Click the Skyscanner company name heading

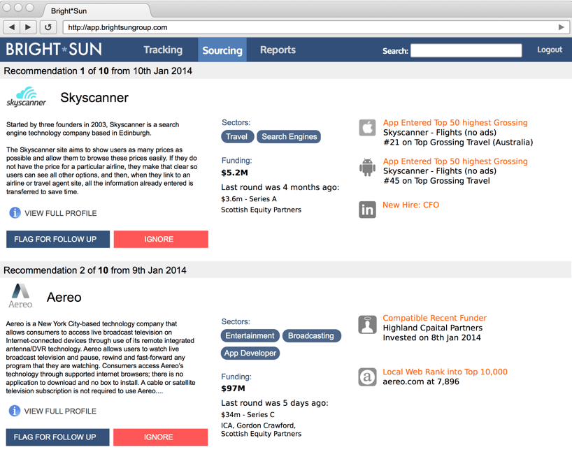coord(94,98)
